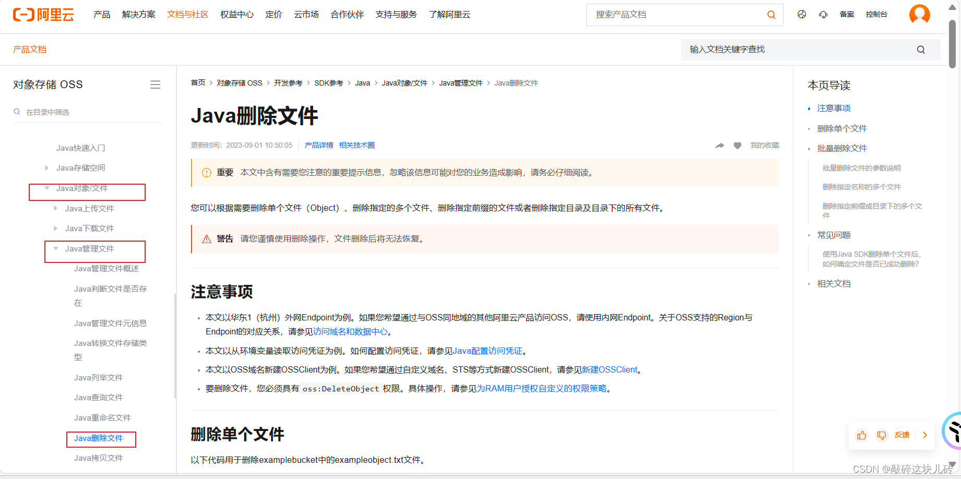Click the sidebar filter search icon
Screen dimensions: 961x479
pos(17,112)
